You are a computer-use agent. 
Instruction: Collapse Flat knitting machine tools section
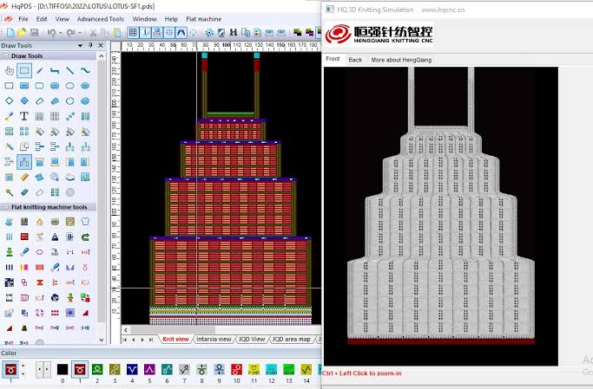(6, 207)
